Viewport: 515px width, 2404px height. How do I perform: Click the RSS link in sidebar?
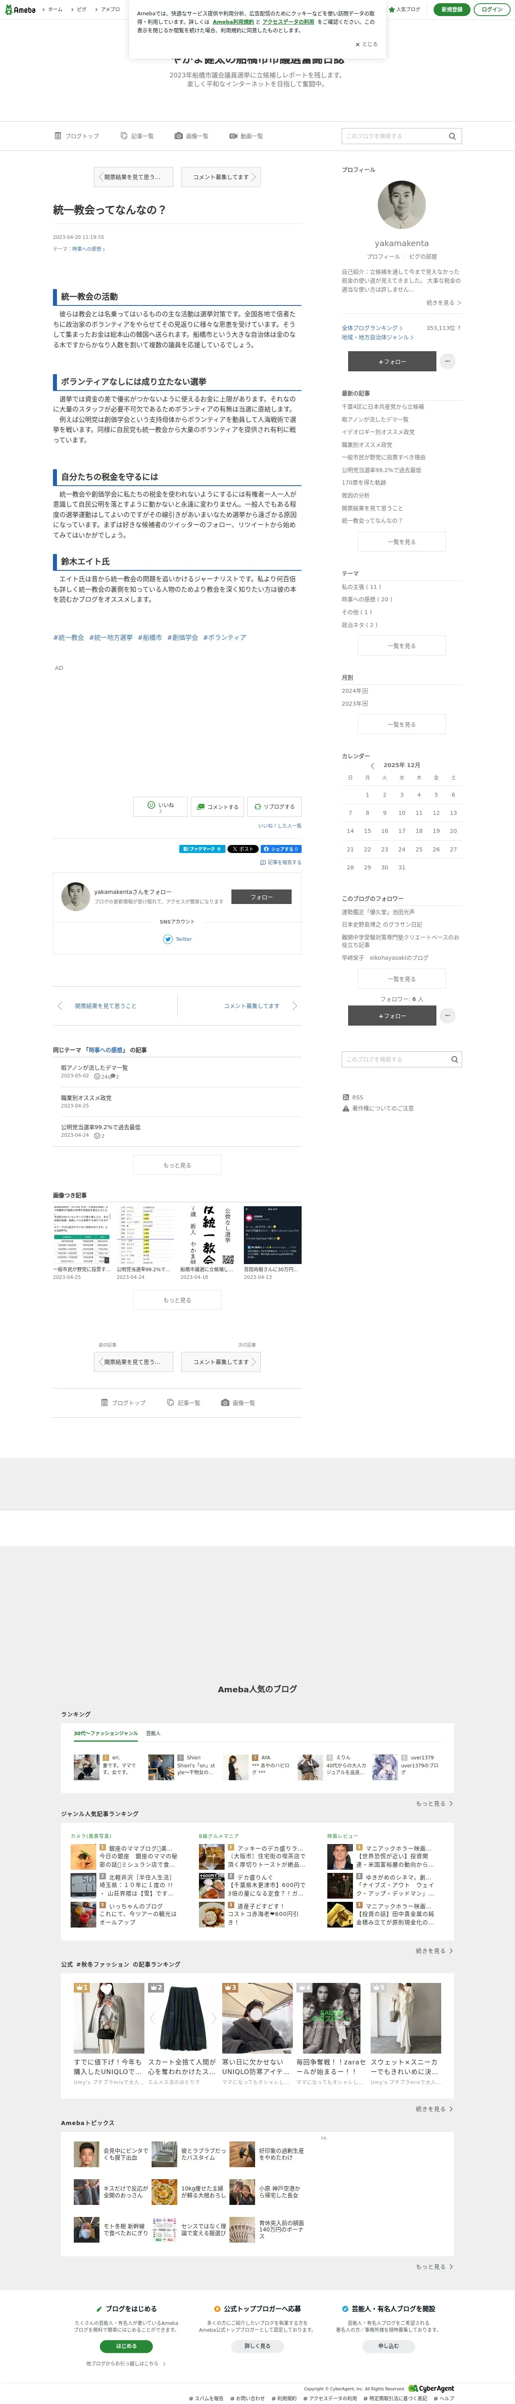[353, 1097]
